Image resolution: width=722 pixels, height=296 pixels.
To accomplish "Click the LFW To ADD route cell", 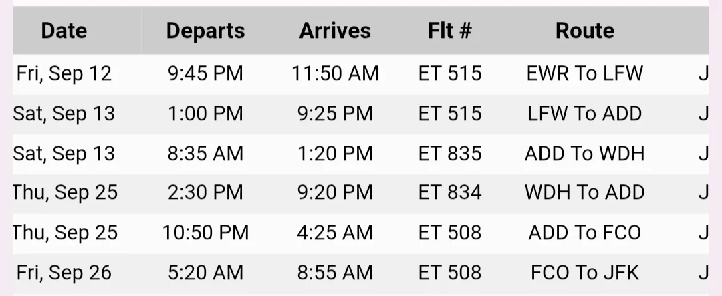I will click(x=585, y=114).
